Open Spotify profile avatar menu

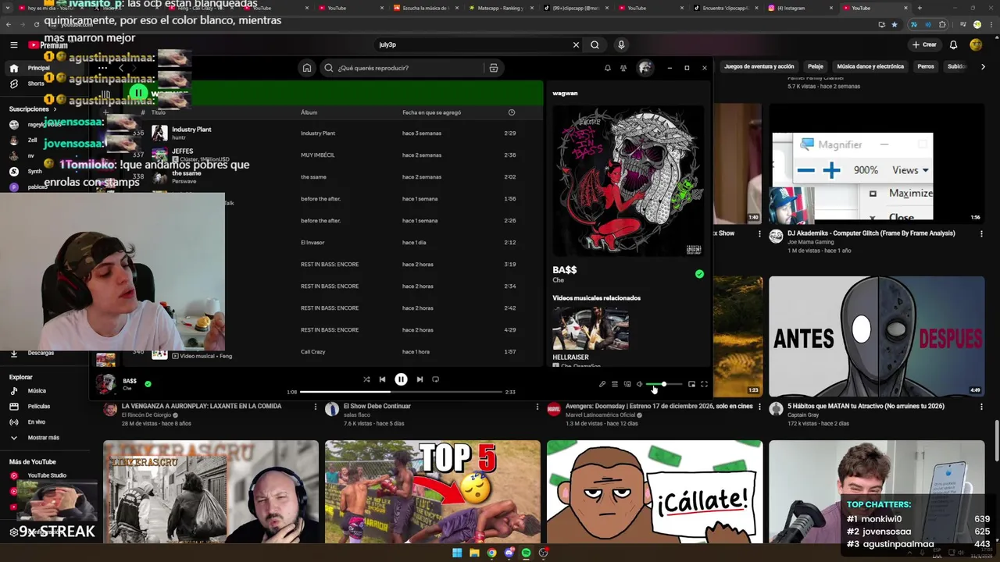tap(645, 68)
